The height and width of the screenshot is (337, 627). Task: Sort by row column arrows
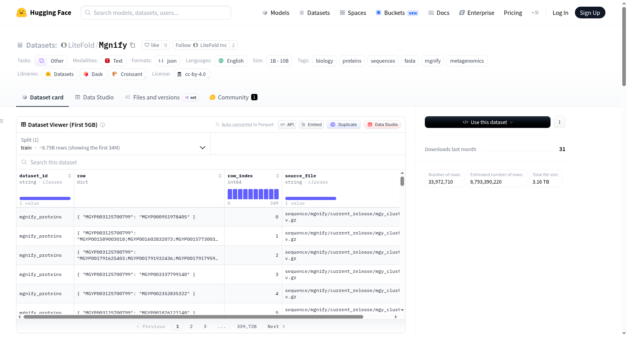coord(220,176)
